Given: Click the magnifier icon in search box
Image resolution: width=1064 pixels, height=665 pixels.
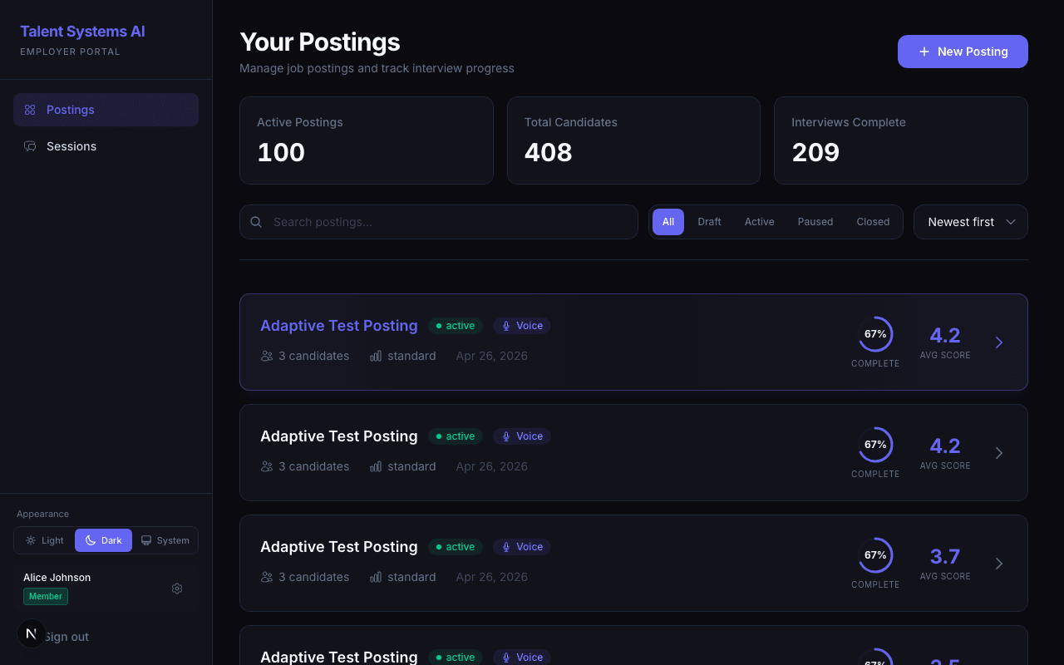Looking at the screenshot, I should (256, 222).
